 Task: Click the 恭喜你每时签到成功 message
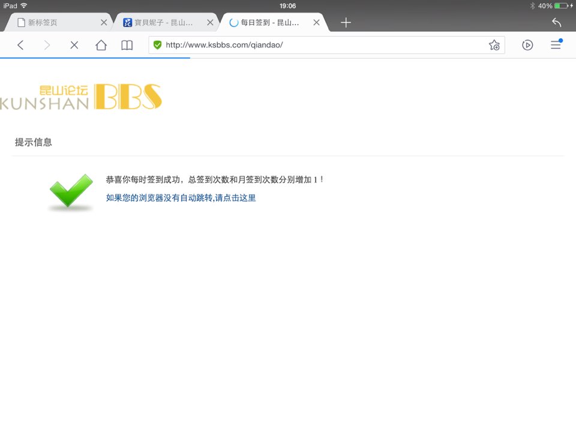tap(215, 179)
